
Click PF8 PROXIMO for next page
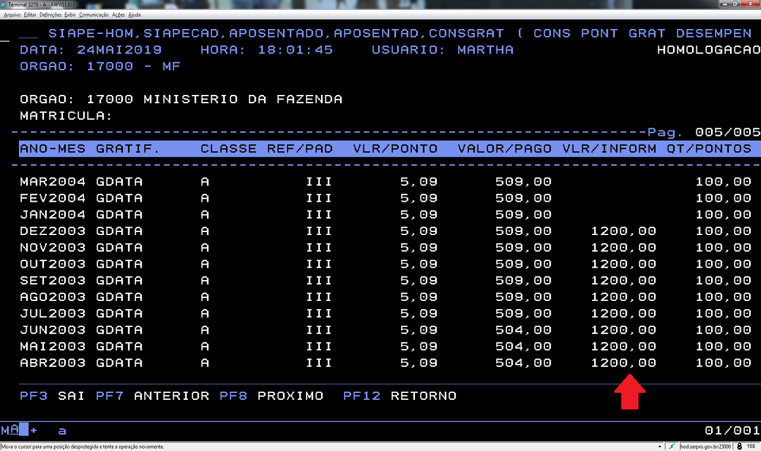pos(271,396)
